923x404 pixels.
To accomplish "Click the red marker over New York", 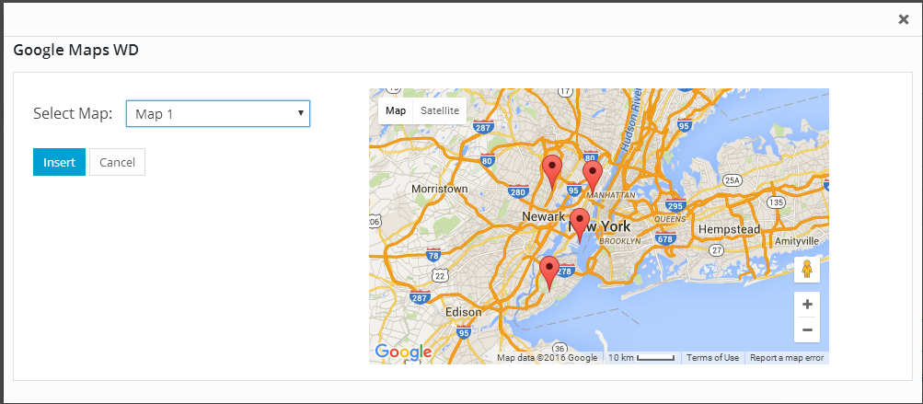I will tap(580, 225).
